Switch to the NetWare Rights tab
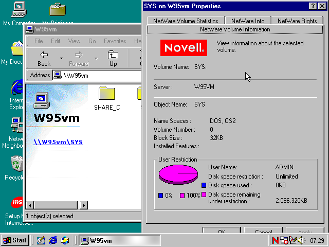 (297, 21)
